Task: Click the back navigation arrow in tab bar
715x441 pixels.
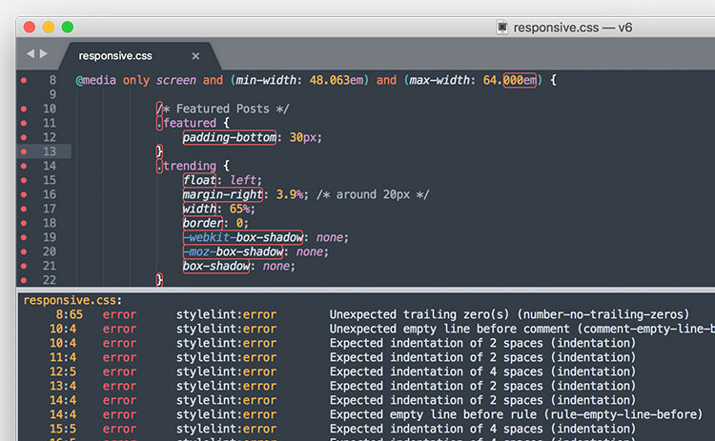Action: pyautogui.click(x=31, y=53)
